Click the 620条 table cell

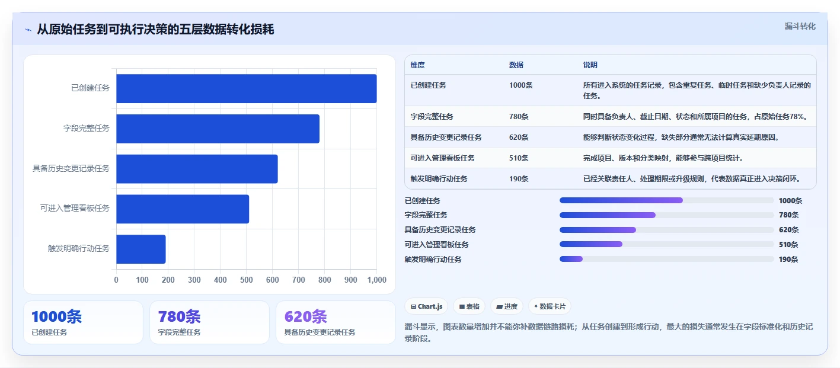pos(519,137)
